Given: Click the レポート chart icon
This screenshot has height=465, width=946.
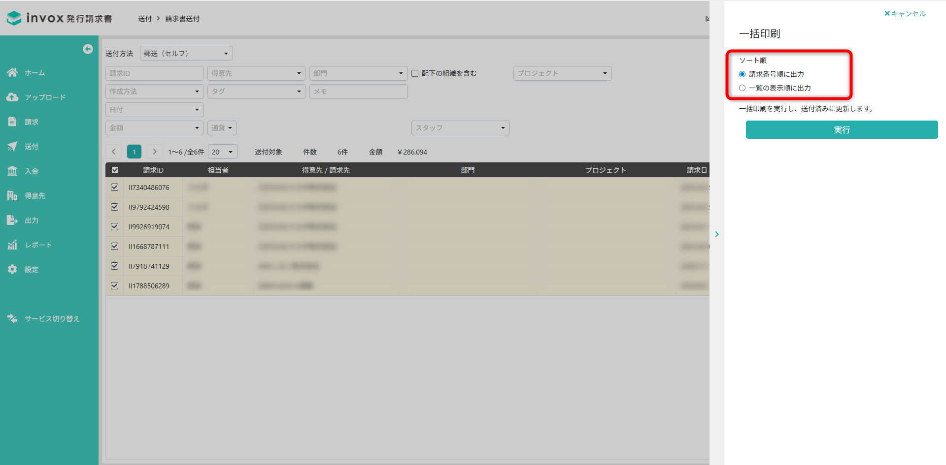Looking at the screenshot, I should (12, 245).
